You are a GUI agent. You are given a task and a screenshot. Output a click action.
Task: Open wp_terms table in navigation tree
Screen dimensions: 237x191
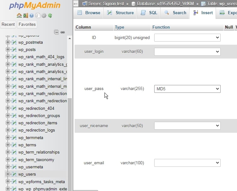pyautogui.click(x=27, y=145)
